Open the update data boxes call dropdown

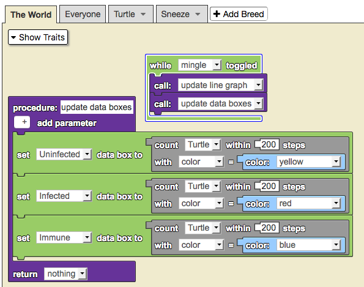pyautogui.click(x=220, y=103)
